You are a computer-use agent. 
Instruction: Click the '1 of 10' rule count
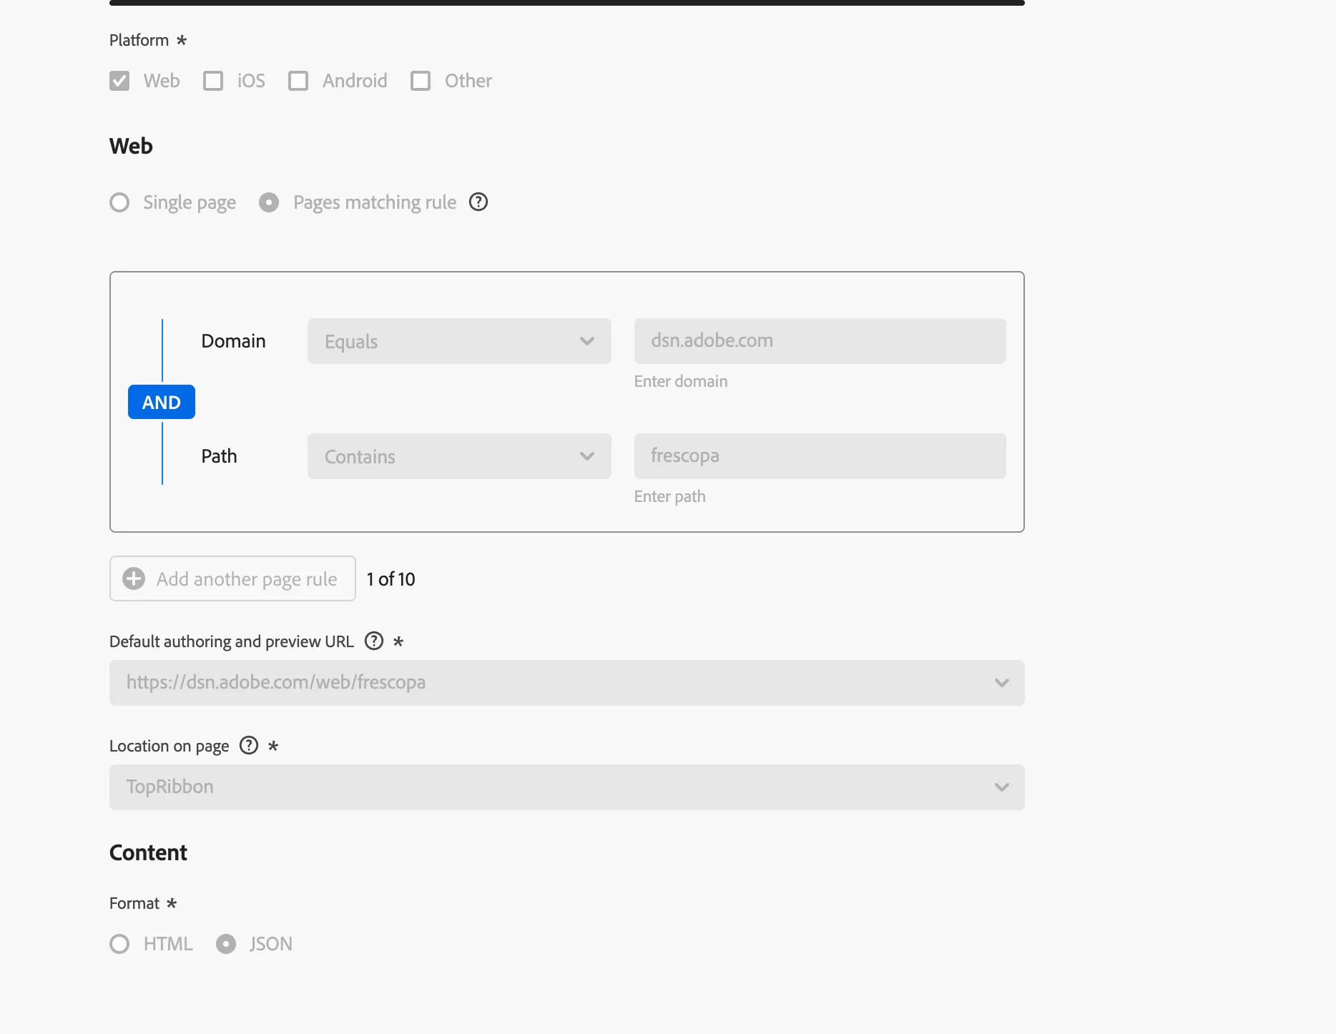coord(391,579)
